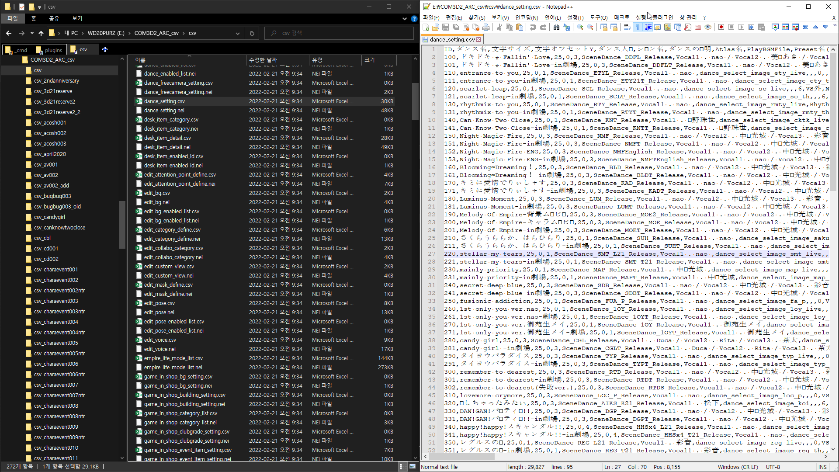Open Find with the binoculars icon
839x472 pixels.
click(x=556, y=27)
